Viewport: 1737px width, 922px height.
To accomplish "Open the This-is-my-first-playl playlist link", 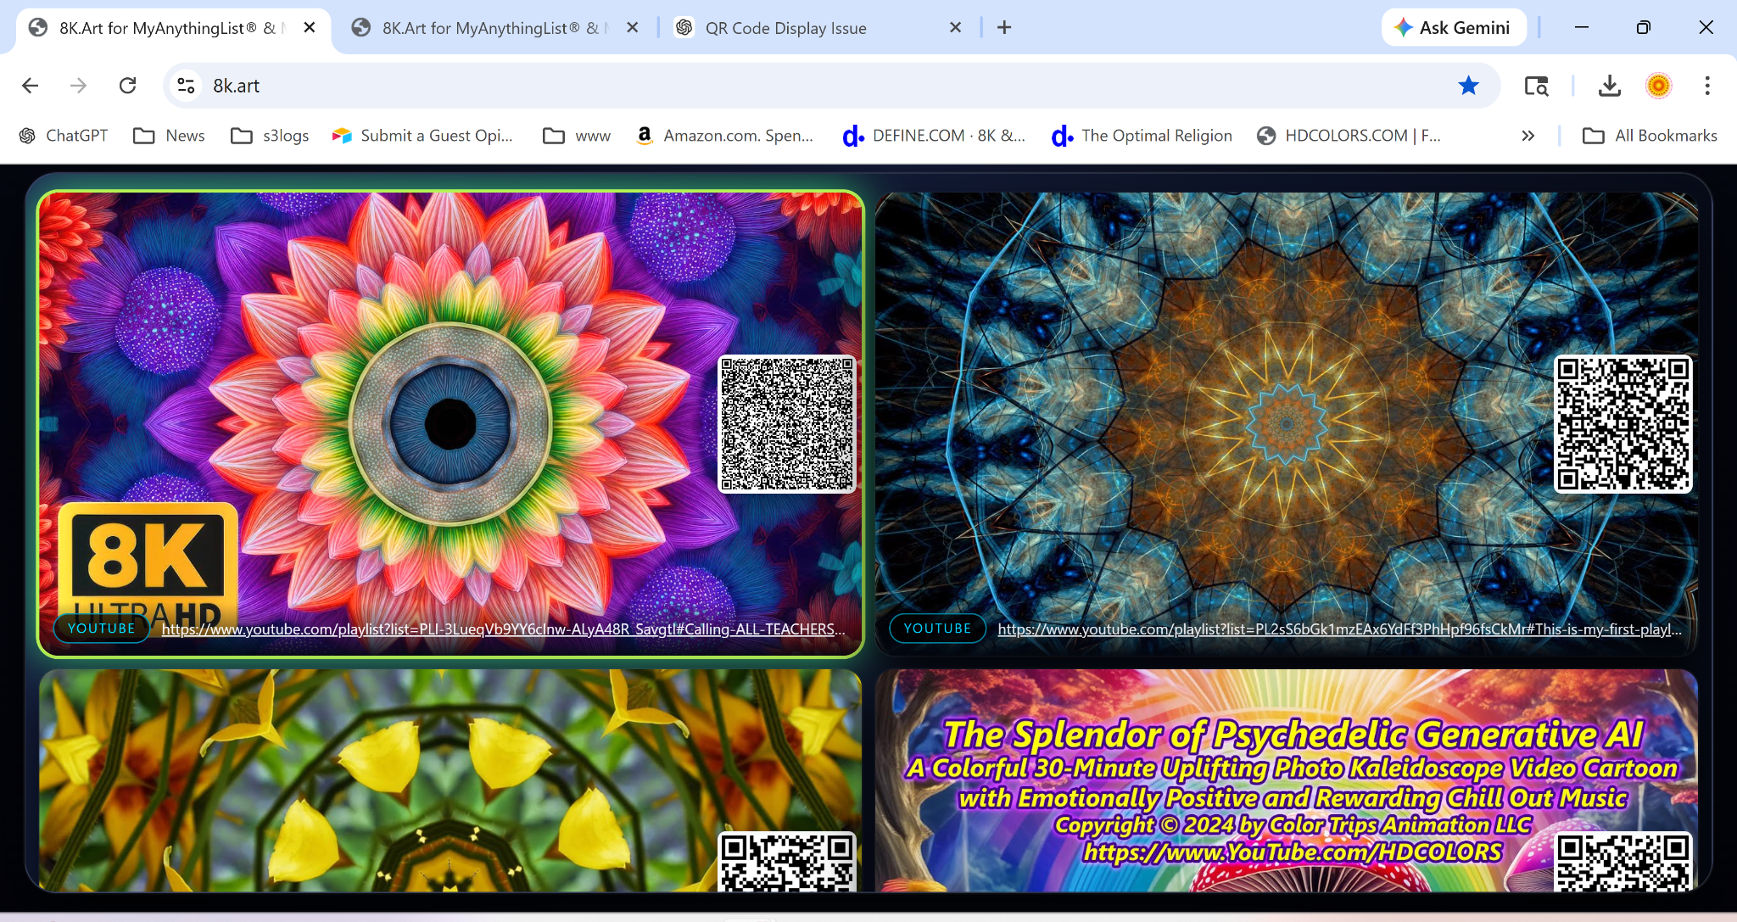I will (1339, 629).
